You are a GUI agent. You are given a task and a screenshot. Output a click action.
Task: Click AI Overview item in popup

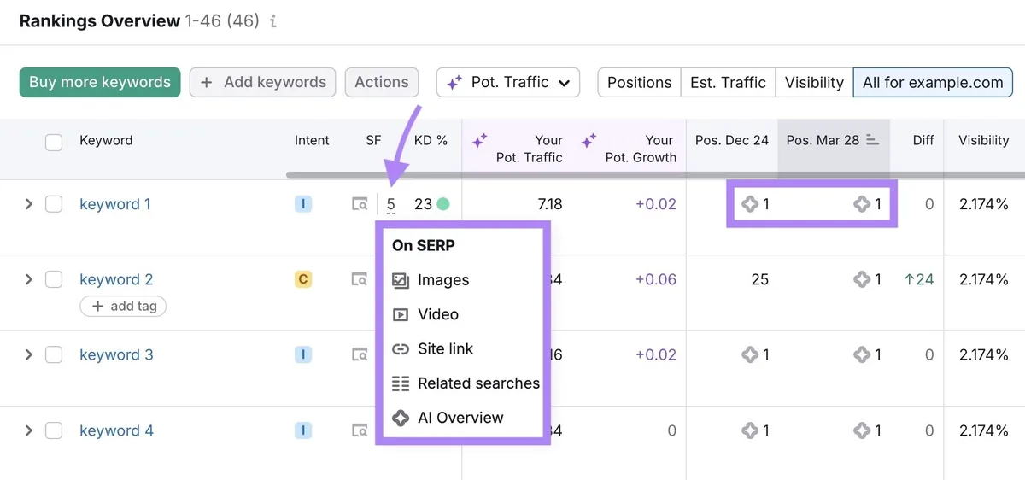(x=448, y=418)
